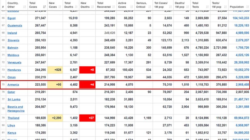This screenshot has height=140, width=250.
Task: Click Armenia population value 2,968,458
Action: pos(242,85)
